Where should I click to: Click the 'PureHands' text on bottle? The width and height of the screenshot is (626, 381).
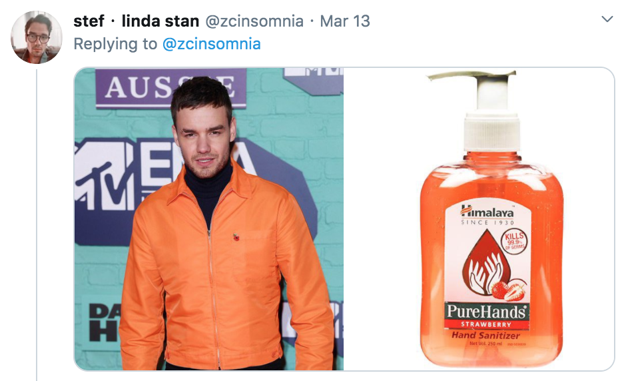[486, 311]
